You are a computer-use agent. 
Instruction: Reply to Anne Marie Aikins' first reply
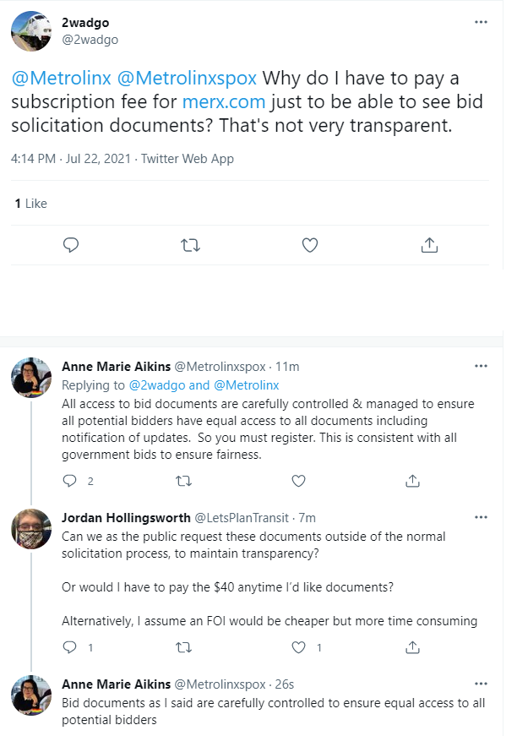(x=70, y=481)
